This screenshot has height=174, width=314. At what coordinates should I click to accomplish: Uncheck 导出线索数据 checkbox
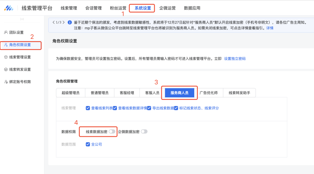[149, 108]
